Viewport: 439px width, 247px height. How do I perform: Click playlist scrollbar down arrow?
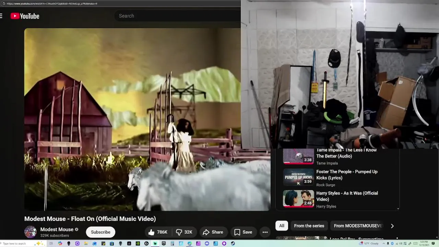(x=398, y=209)
